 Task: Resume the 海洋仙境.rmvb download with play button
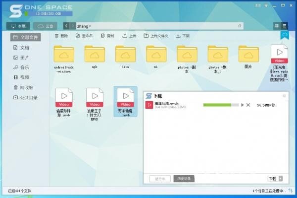click(242, 105)
